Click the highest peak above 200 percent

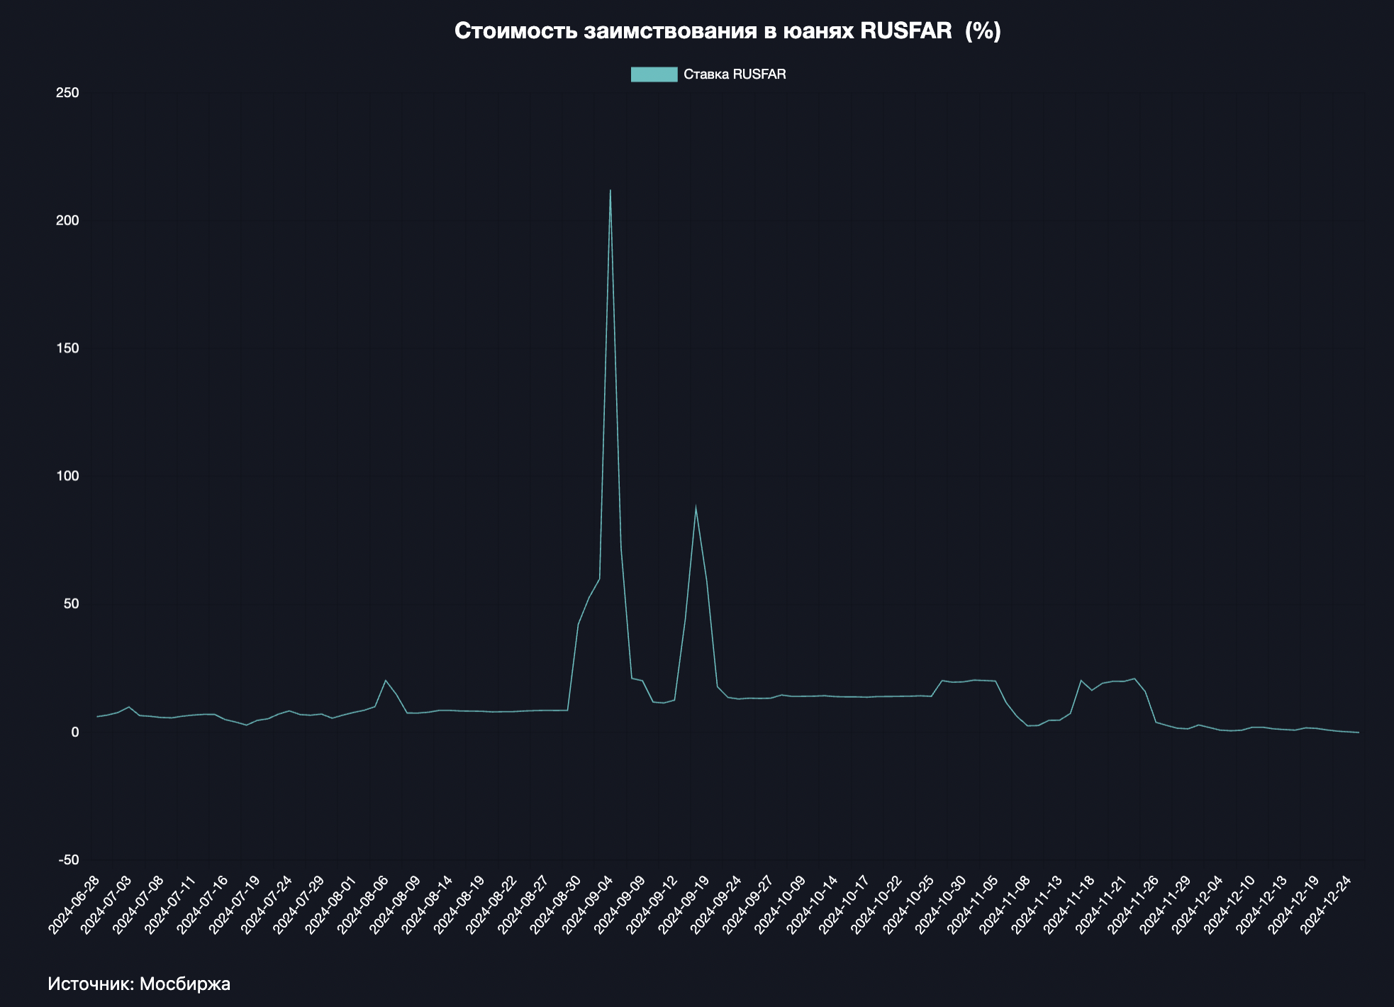[x=610, y=191]
